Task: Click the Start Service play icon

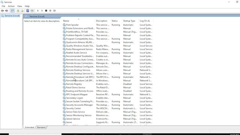Action: (38, 11)
